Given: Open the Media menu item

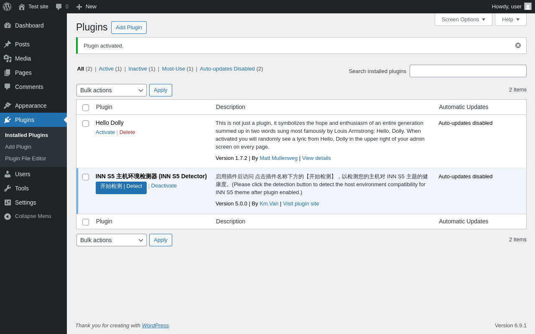Looking at the screenshot, I should tap(33, 58).
